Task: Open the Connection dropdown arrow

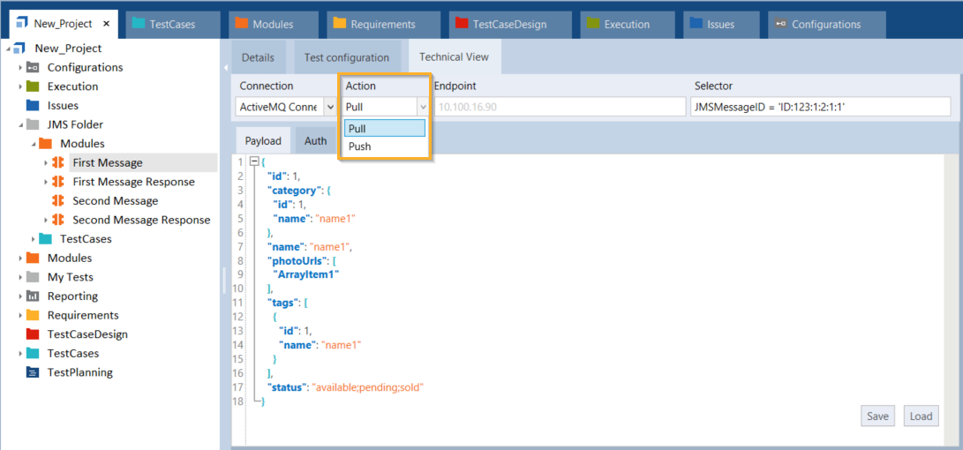Action: click(x=330, y=107)
